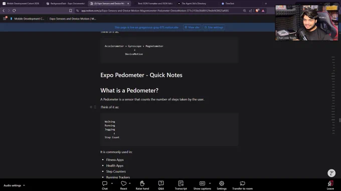Click Transfer to room
The image size is (341, 191).
tap(242, 185)
